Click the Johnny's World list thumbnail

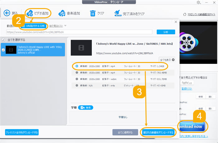(11, 50)
